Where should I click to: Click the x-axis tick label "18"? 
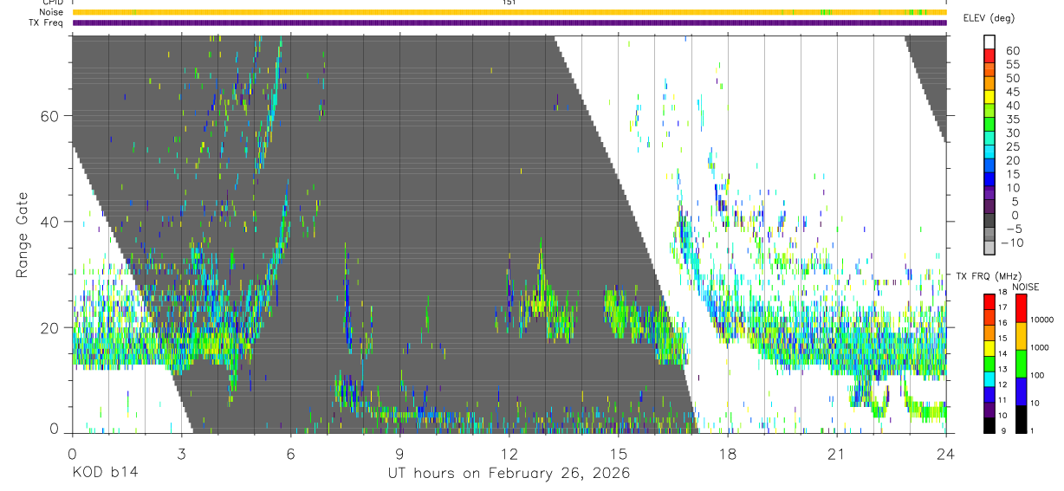[728, 454]
